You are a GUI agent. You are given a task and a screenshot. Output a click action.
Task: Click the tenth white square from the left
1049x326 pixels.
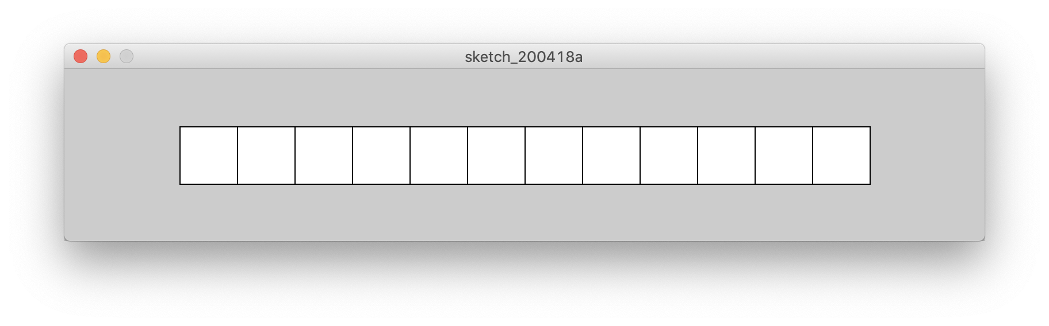coord(726,156)
